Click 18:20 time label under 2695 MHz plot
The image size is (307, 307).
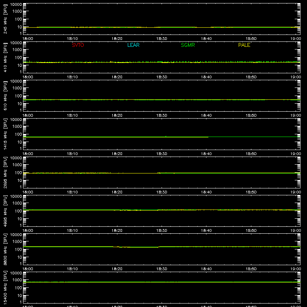coord(117,192)
